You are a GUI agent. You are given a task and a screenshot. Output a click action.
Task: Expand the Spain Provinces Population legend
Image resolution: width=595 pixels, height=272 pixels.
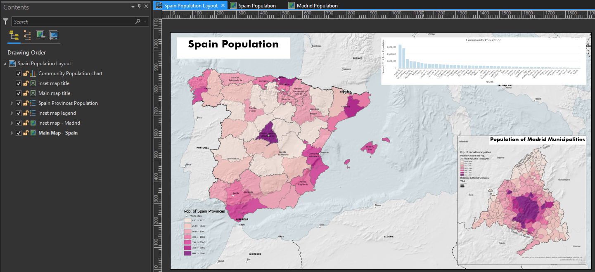point(12,103)
